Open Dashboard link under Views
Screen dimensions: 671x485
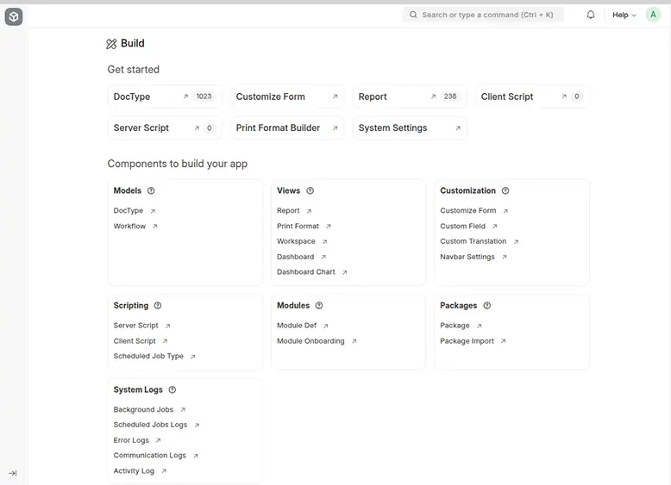coord(295,257)
